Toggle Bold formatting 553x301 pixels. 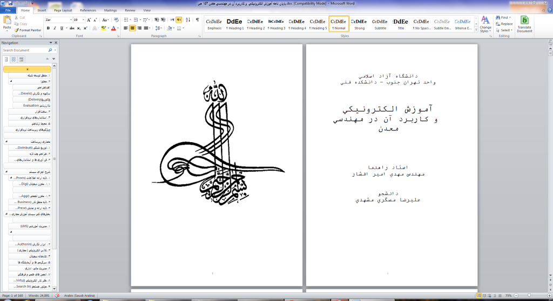(48, 28)
